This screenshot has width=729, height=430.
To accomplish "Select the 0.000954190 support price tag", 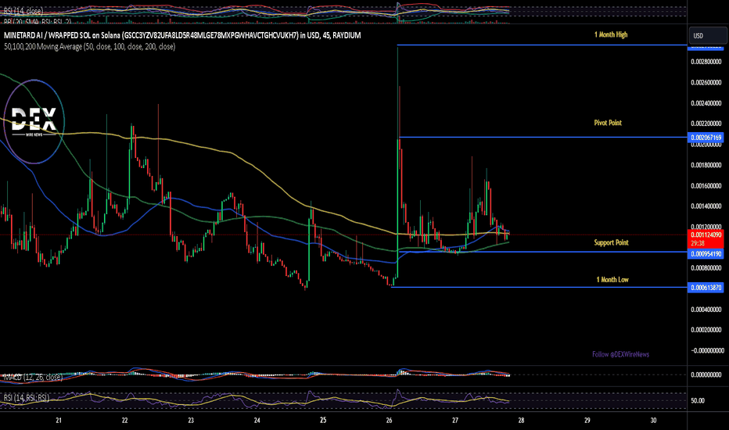I will click(706, 254).
